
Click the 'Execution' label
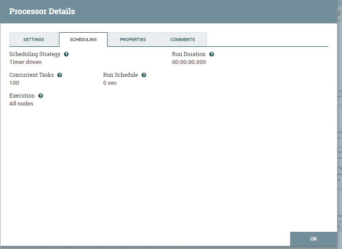(22, 96)
